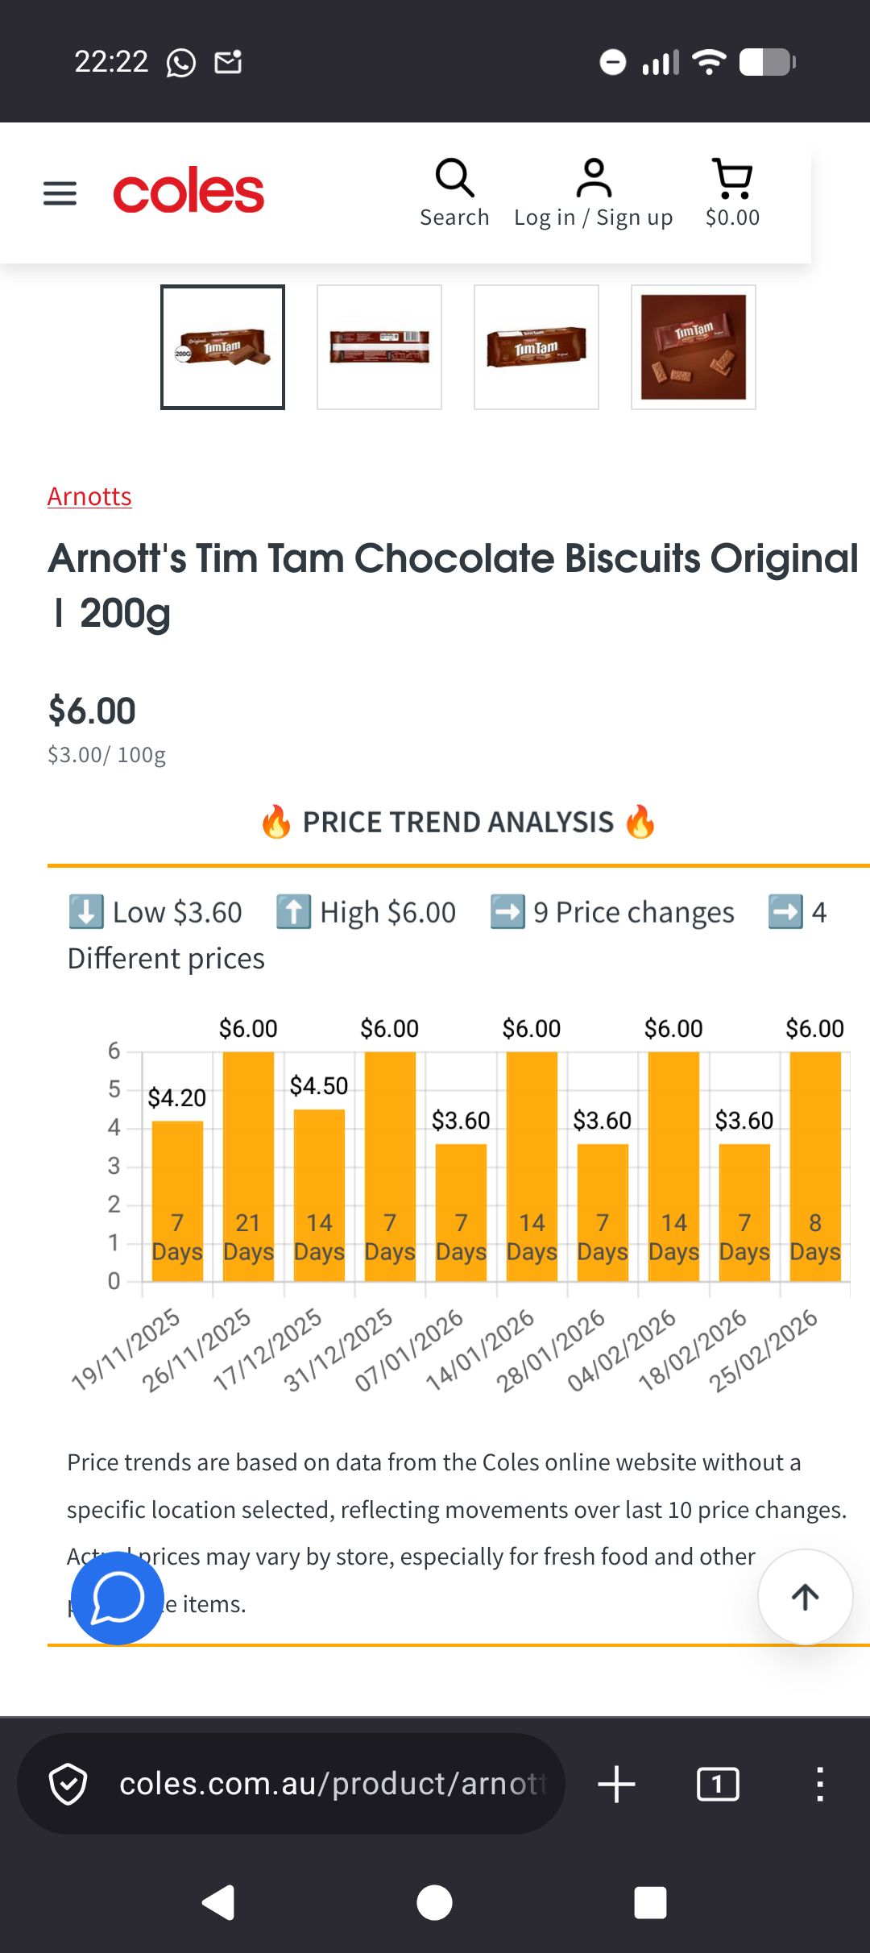Open the browser three-dot menu

click(x=819, y=1784)
